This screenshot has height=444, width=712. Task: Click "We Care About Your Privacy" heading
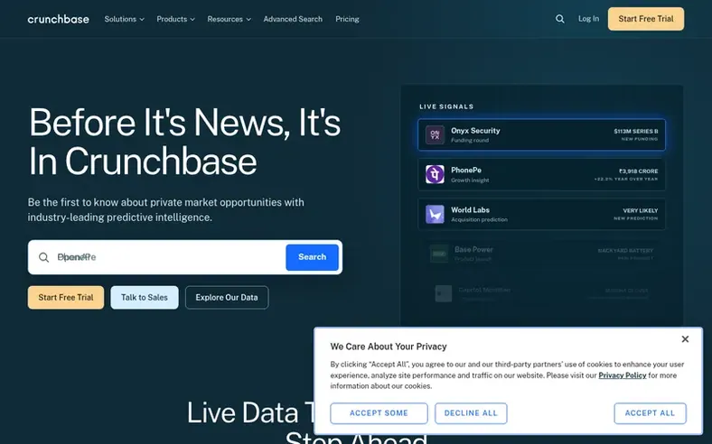(389, 347)
